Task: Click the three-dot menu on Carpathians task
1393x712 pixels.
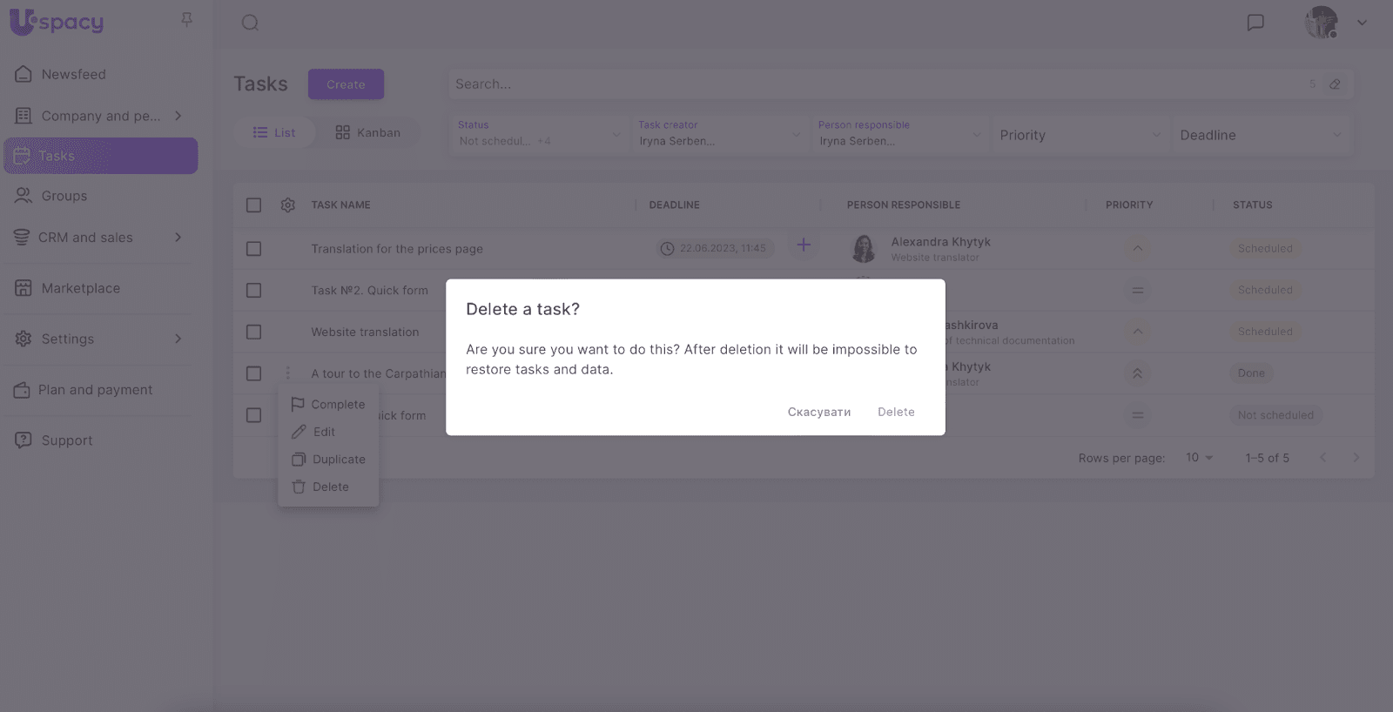Action: click(x=288, y=373)
